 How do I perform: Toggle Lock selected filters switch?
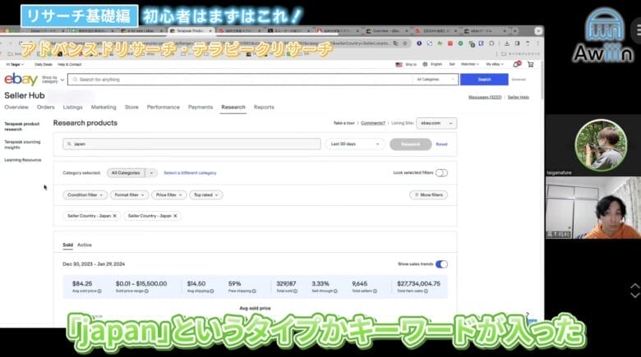[441, 173]
